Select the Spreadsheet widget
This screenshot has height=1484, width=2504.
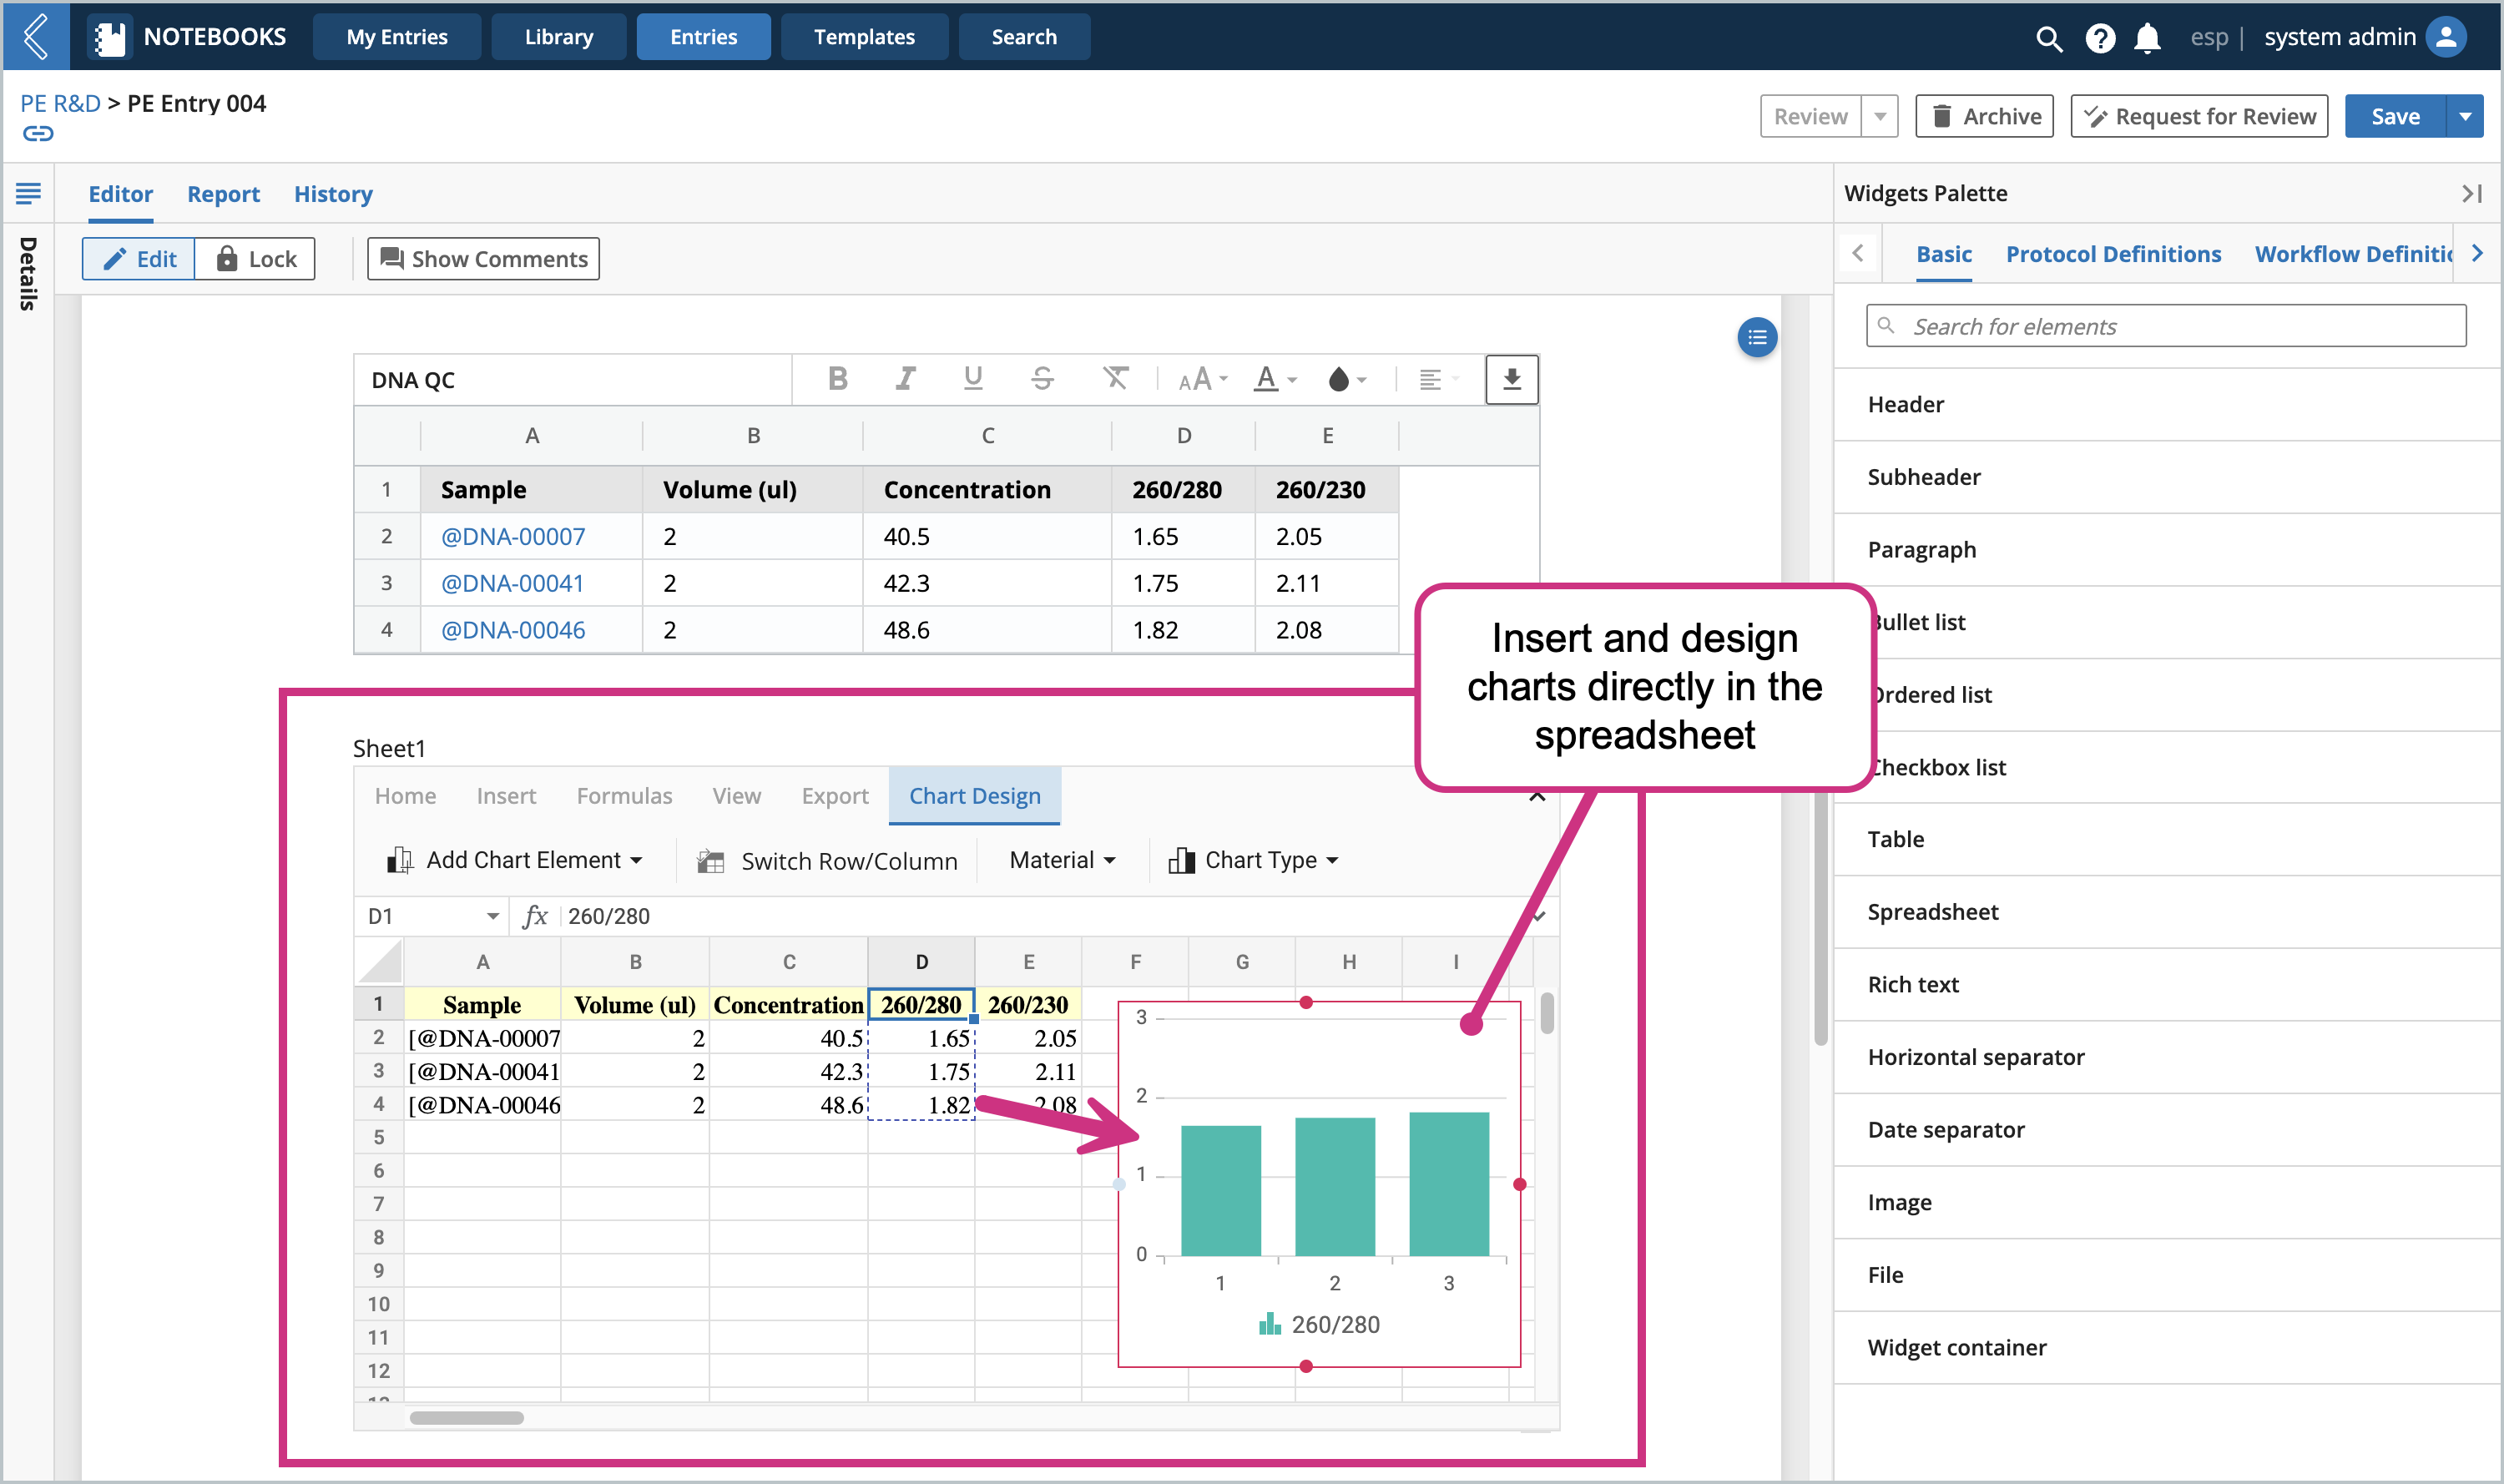[x=2168, y=912]
